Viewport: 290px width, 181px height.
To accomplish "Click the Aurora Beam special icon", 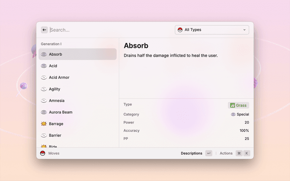I will 44,112.
